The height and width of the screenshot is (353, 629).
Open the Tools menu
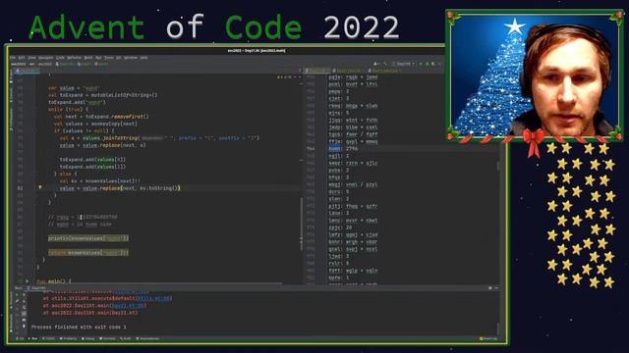(x=109, y=58)
